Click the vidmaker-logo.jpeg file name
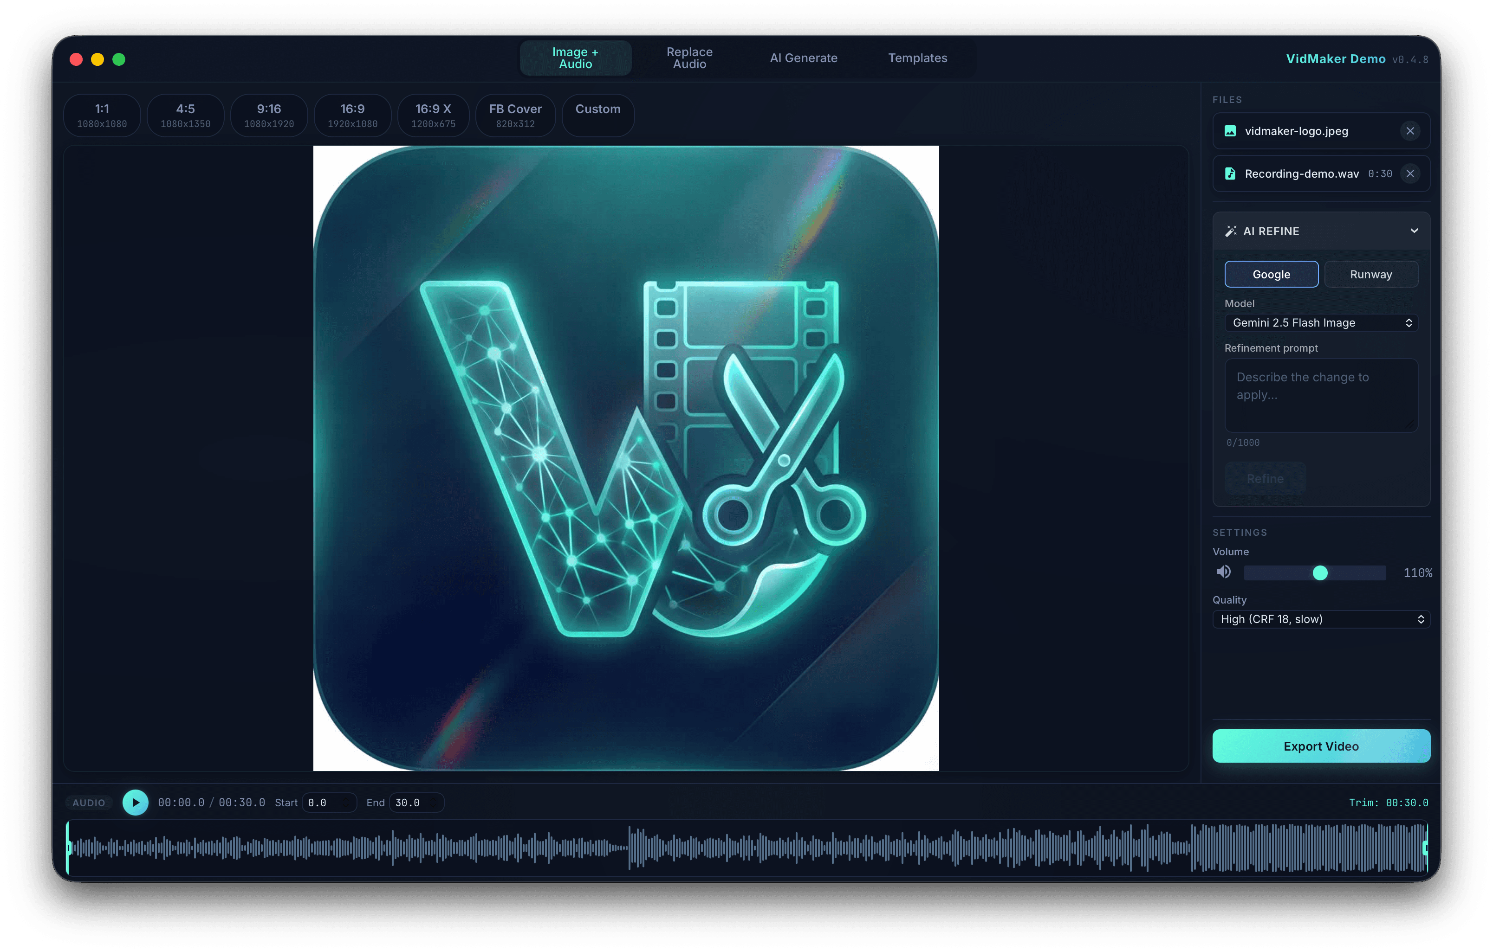This screenshot has height=951, width=1493. coord(1296,131)
